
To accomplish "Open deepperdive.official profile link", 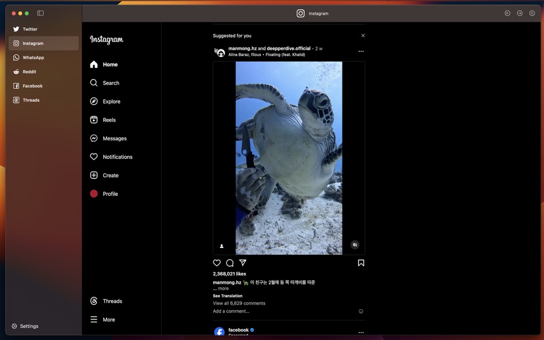I will (x=289, y=49).
